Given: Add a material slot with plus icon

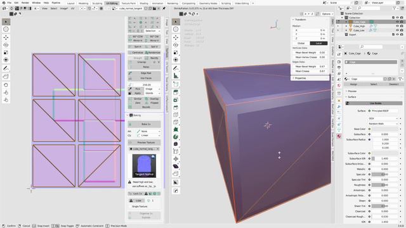Looking at the screenshot, I should coord(402,61).
